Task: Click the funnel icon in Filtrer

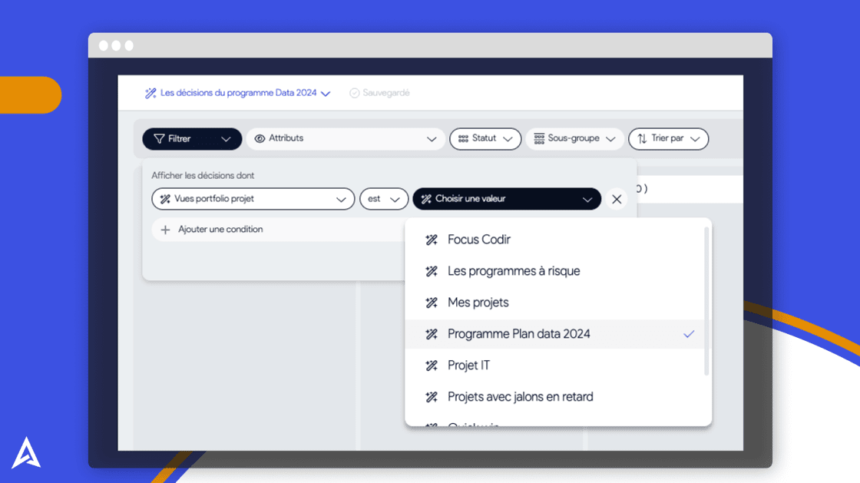Action: [x=159, y=139]
